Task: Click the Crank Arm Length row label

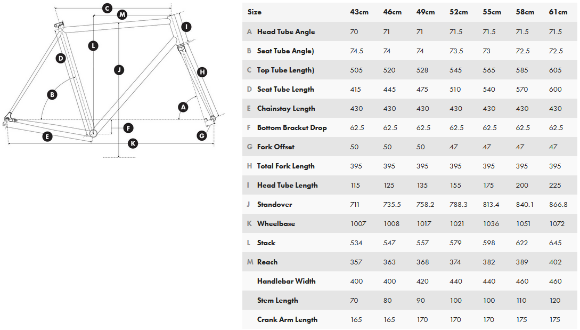Action: (x=287, y=319)
